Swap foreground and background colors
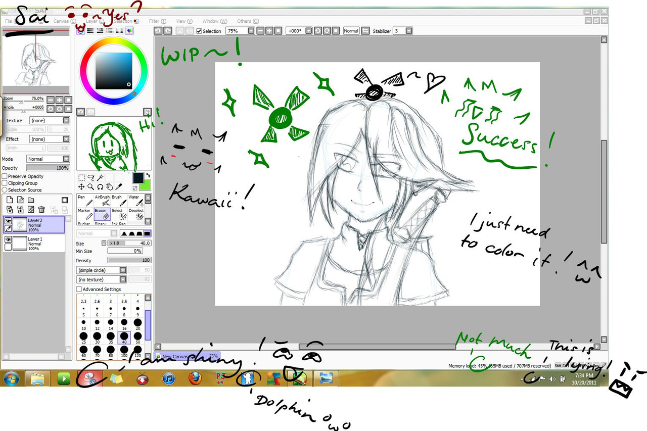The image size is (647, 431). pos(147,175)
